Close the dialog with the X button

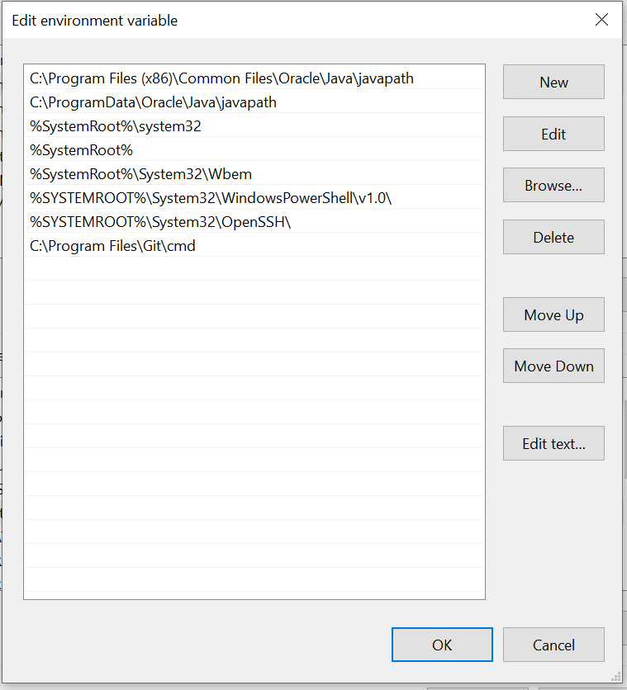tap(601, 20)
